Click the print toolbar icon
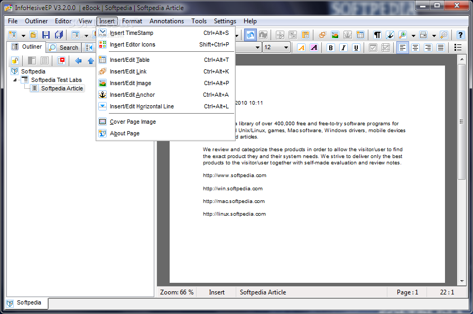Image resolution: width=473 pixels, height=314 pixels. pos(423,35)
